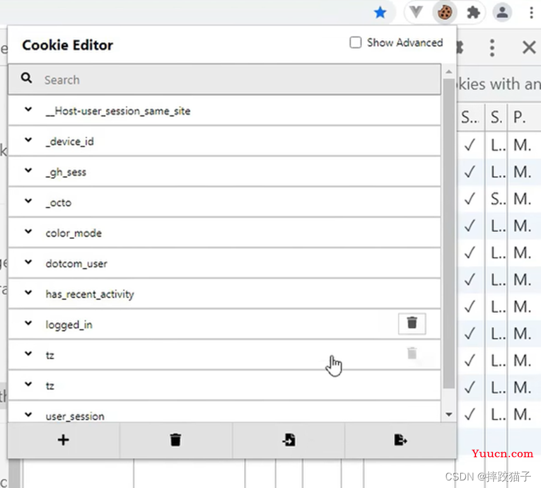Screen dimensions: 541x488
Task: Select the user_session cookie name
Action: coord(75,416)
